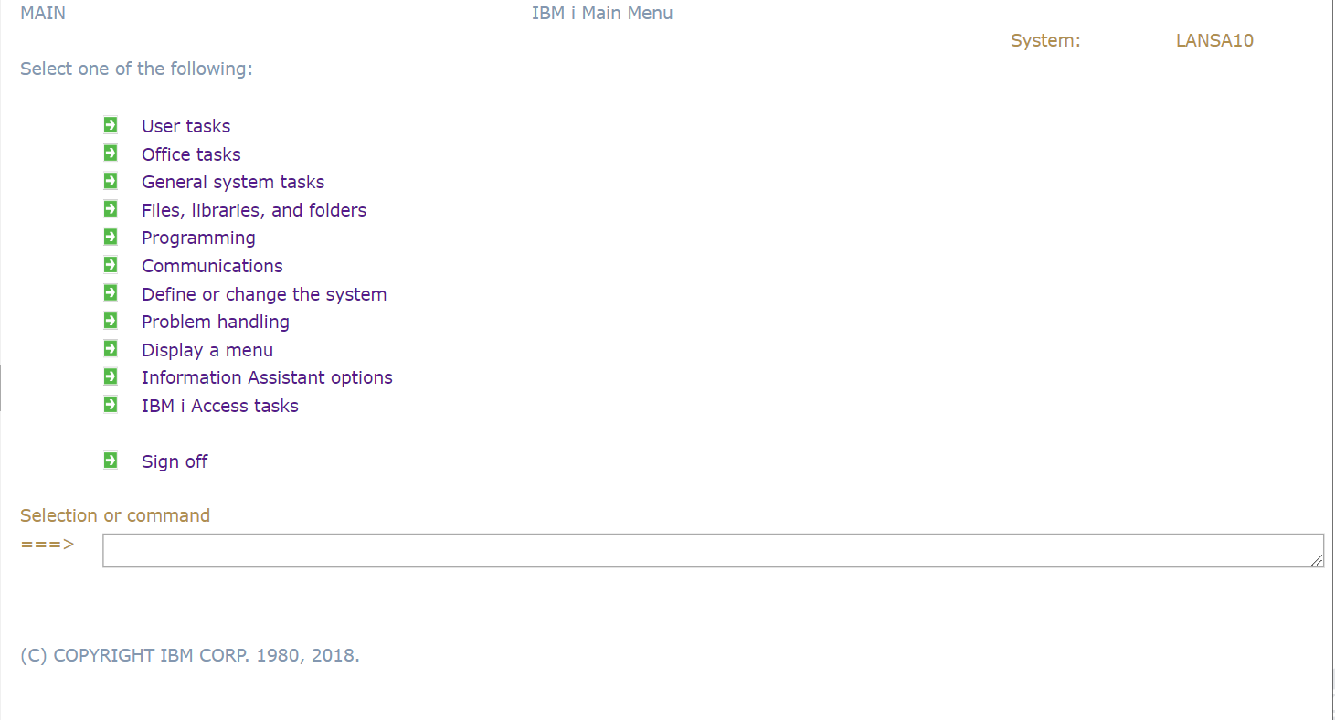1335x720 pixels.
Task: Click the green arrow icon beside Sign off
Action: pyautogui.click(x=111, y=461)
